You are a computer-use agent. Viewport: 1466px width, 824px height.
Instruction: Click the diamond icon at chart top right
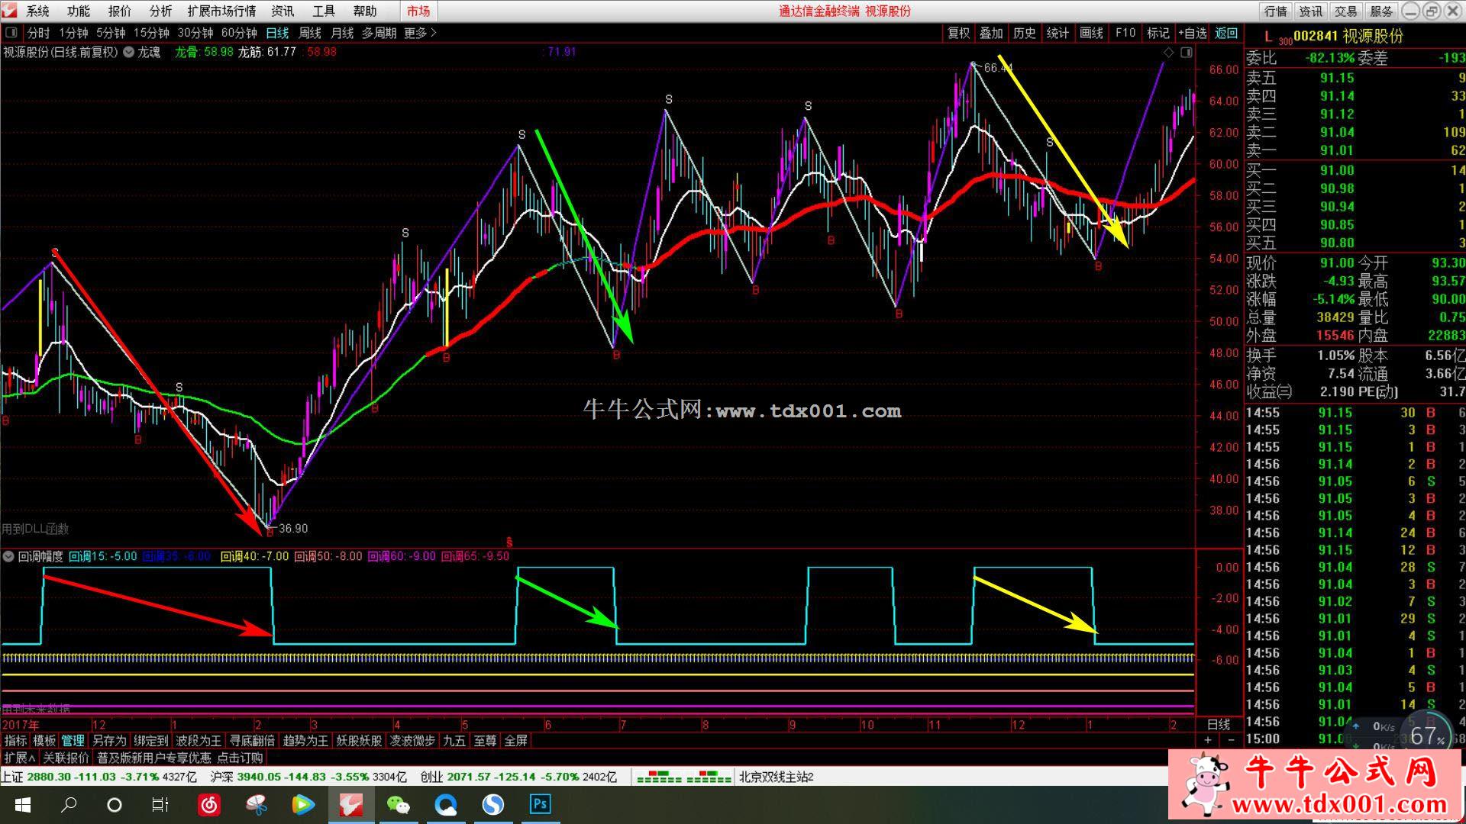[1168, 53]
